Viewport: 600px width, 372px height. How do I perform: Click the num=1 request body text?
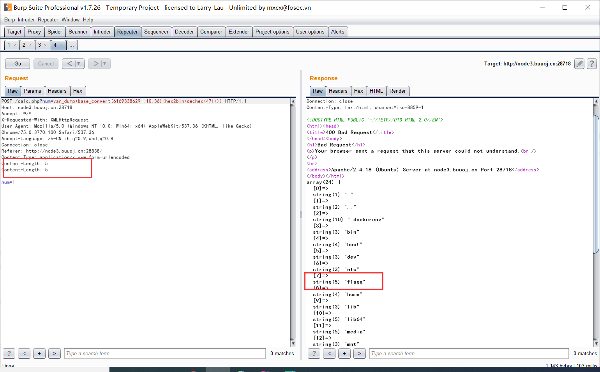click(x=8, y=182)
